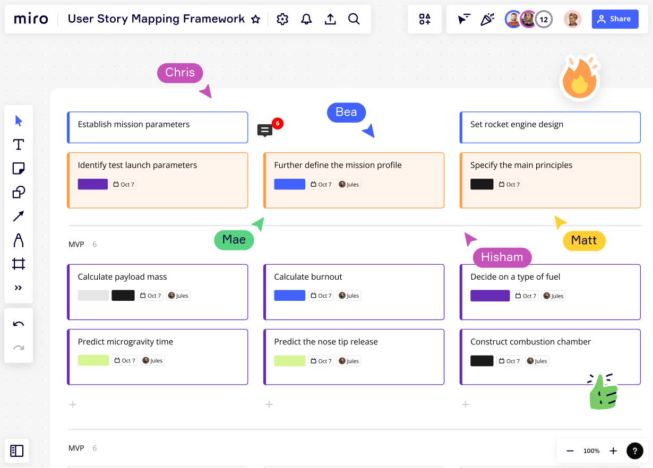Activate the attention/laser pointer tool
653x468 pixels.
[463, 19]
